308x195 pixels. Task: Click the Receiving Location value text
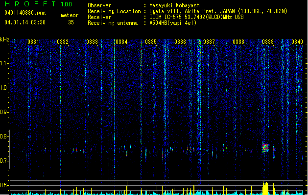[218, 11]
